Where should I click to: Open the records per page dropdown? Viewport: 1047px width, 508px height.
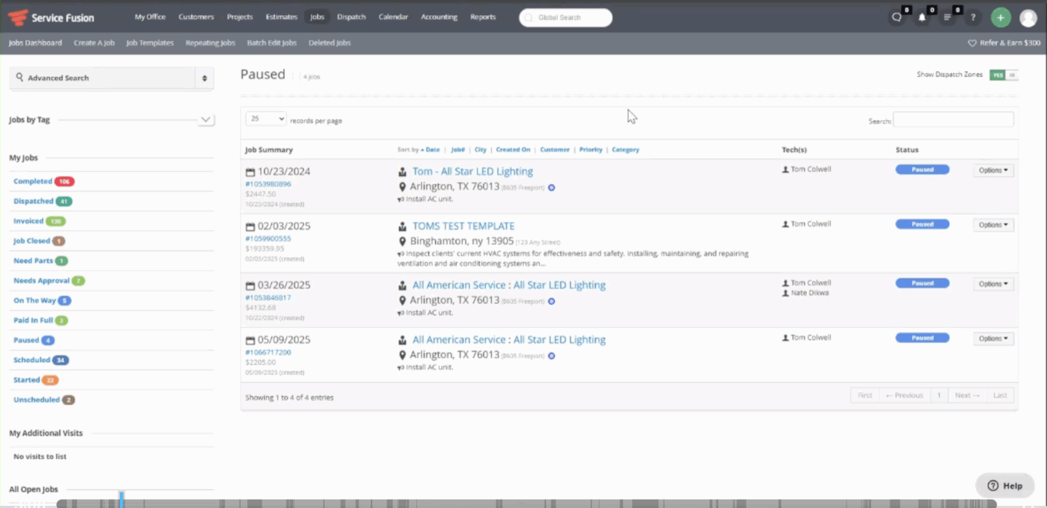266,119
